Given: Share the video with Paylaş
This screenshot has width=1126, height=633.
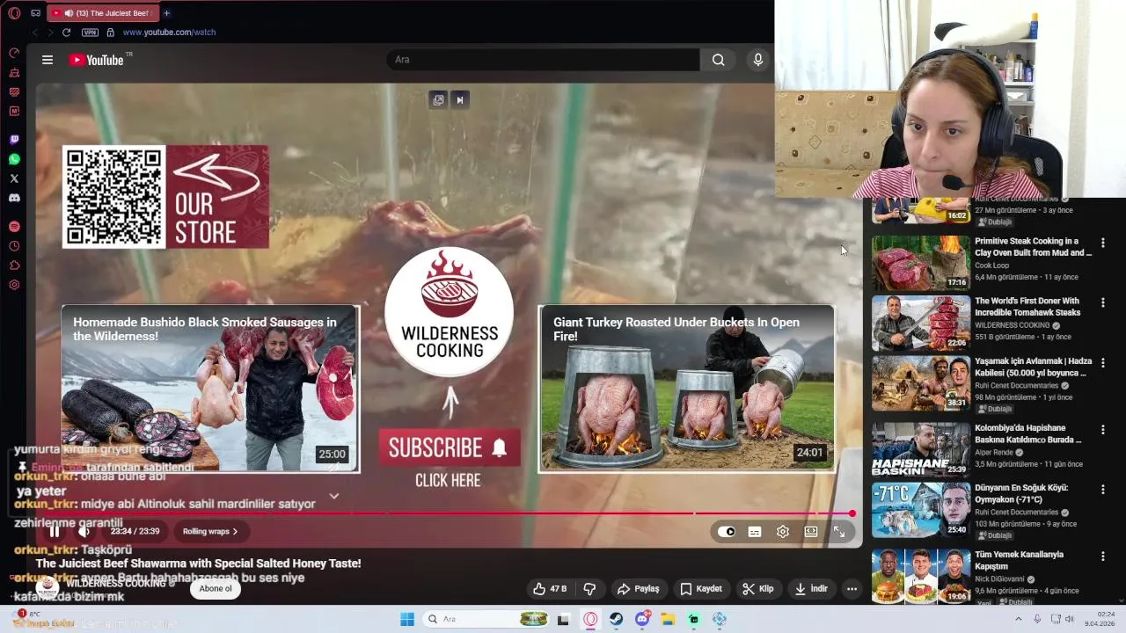Looking at the screenshot, I should pyautogui.click(x=639, y=589).
